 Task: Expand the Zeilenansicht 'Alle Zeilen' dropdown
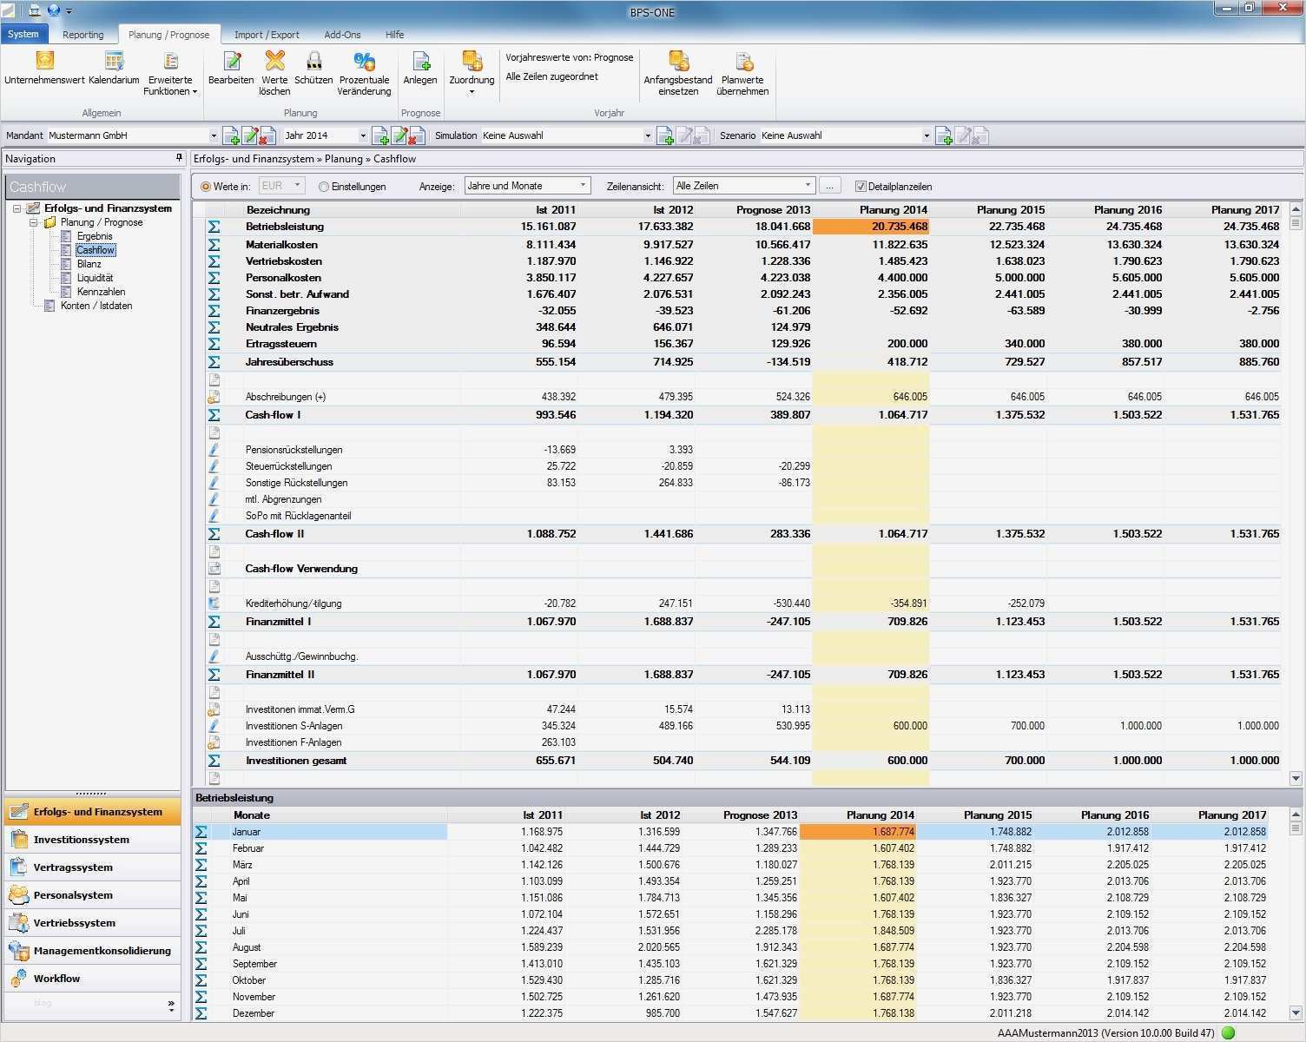[x=808, y=186]
